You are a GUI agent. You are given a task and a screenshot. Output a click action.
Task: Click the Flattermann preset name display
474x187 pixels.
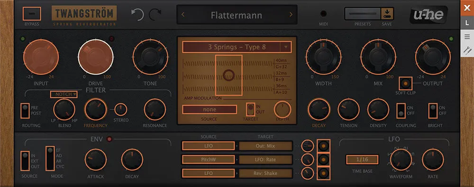237,15
